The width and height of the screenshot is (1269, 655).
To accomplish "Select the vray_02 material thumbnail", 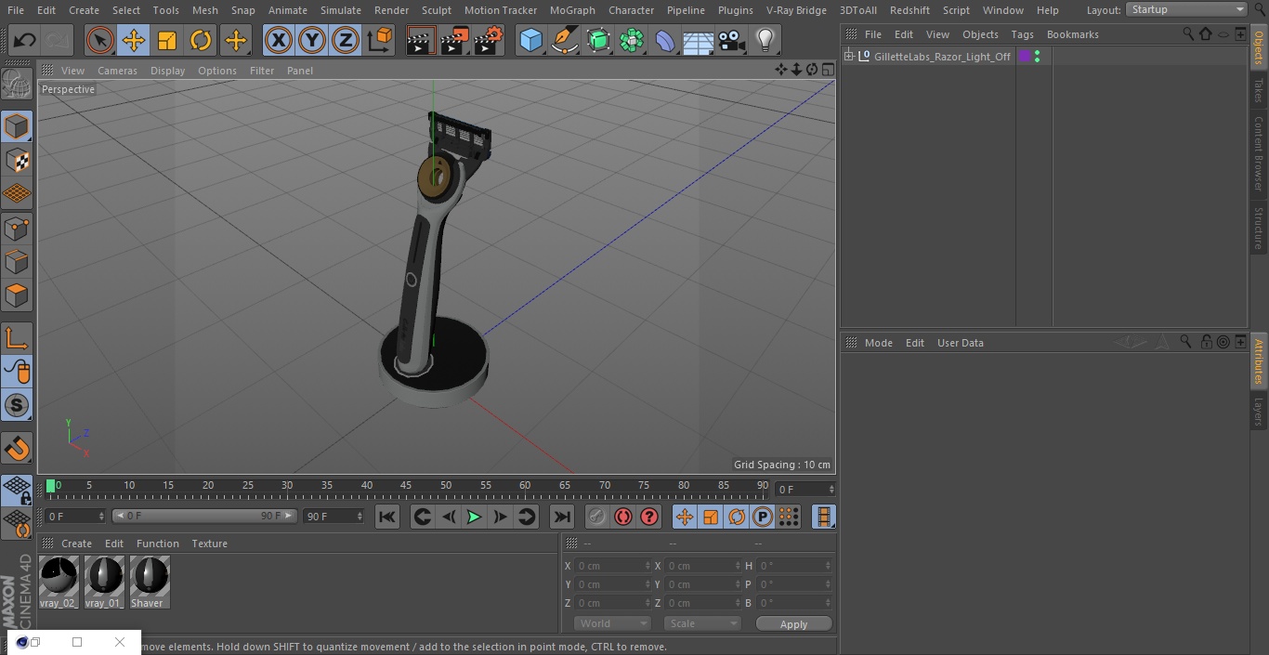I will [59, 582].
